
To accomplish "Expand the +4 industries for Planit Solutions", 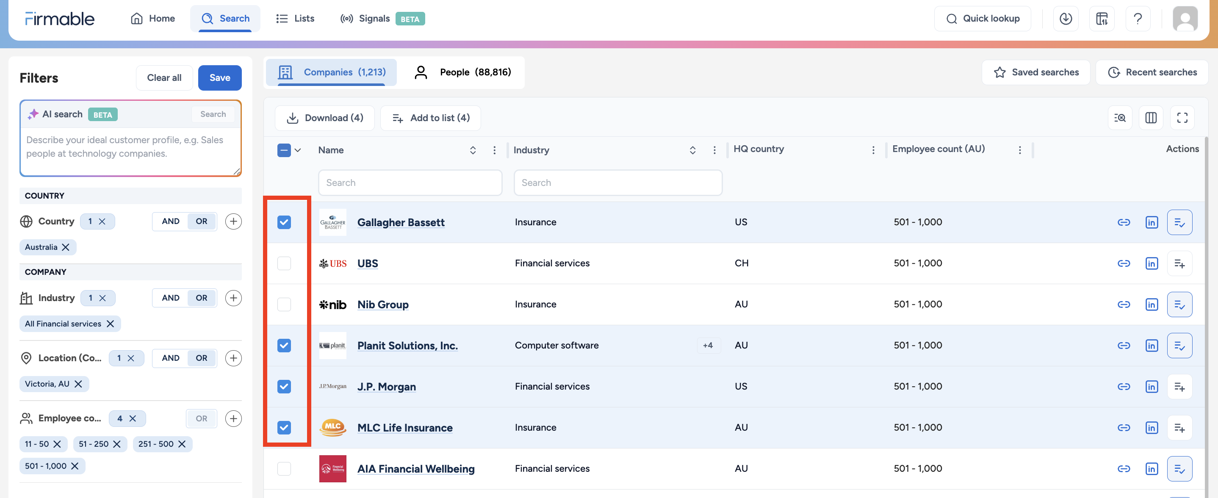I will (708, 346).
